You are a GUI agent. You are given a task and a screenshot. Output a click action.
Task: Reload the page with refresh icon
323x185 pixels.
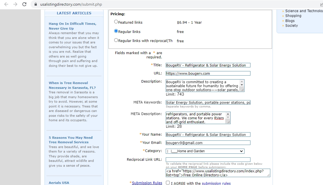click(x=24, y=4)
